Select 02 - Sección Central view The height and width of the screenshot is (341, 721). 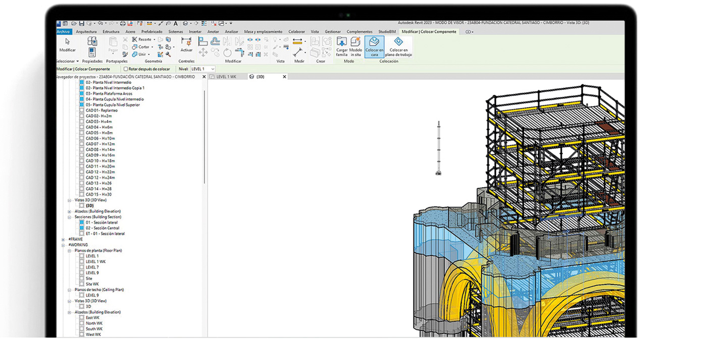click(102, 228)
